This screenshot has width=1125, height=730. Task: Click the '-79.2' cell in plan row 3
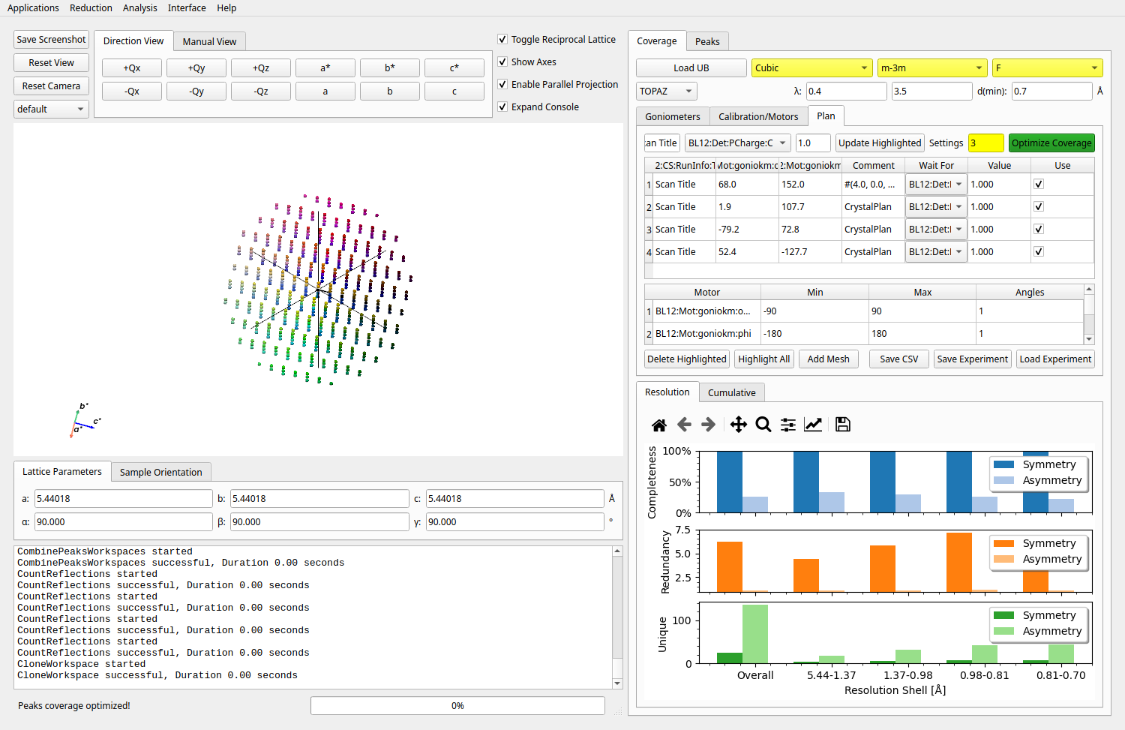pyautogui.click(x=747, y=229)
